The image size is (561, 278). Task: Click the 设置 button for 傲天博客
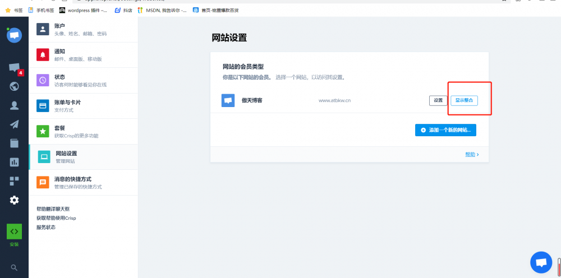[x=438, y=101]
